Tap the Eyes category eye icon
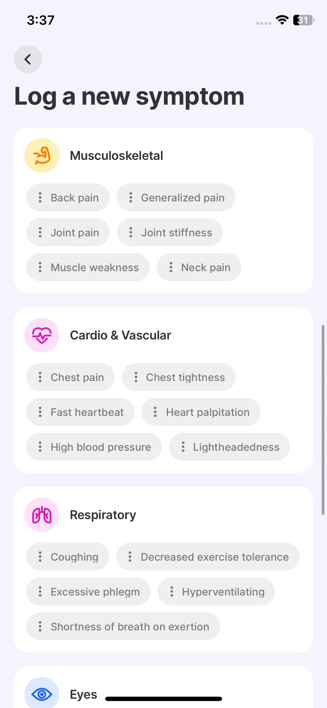Screen dimensions: 327x708 42,694
